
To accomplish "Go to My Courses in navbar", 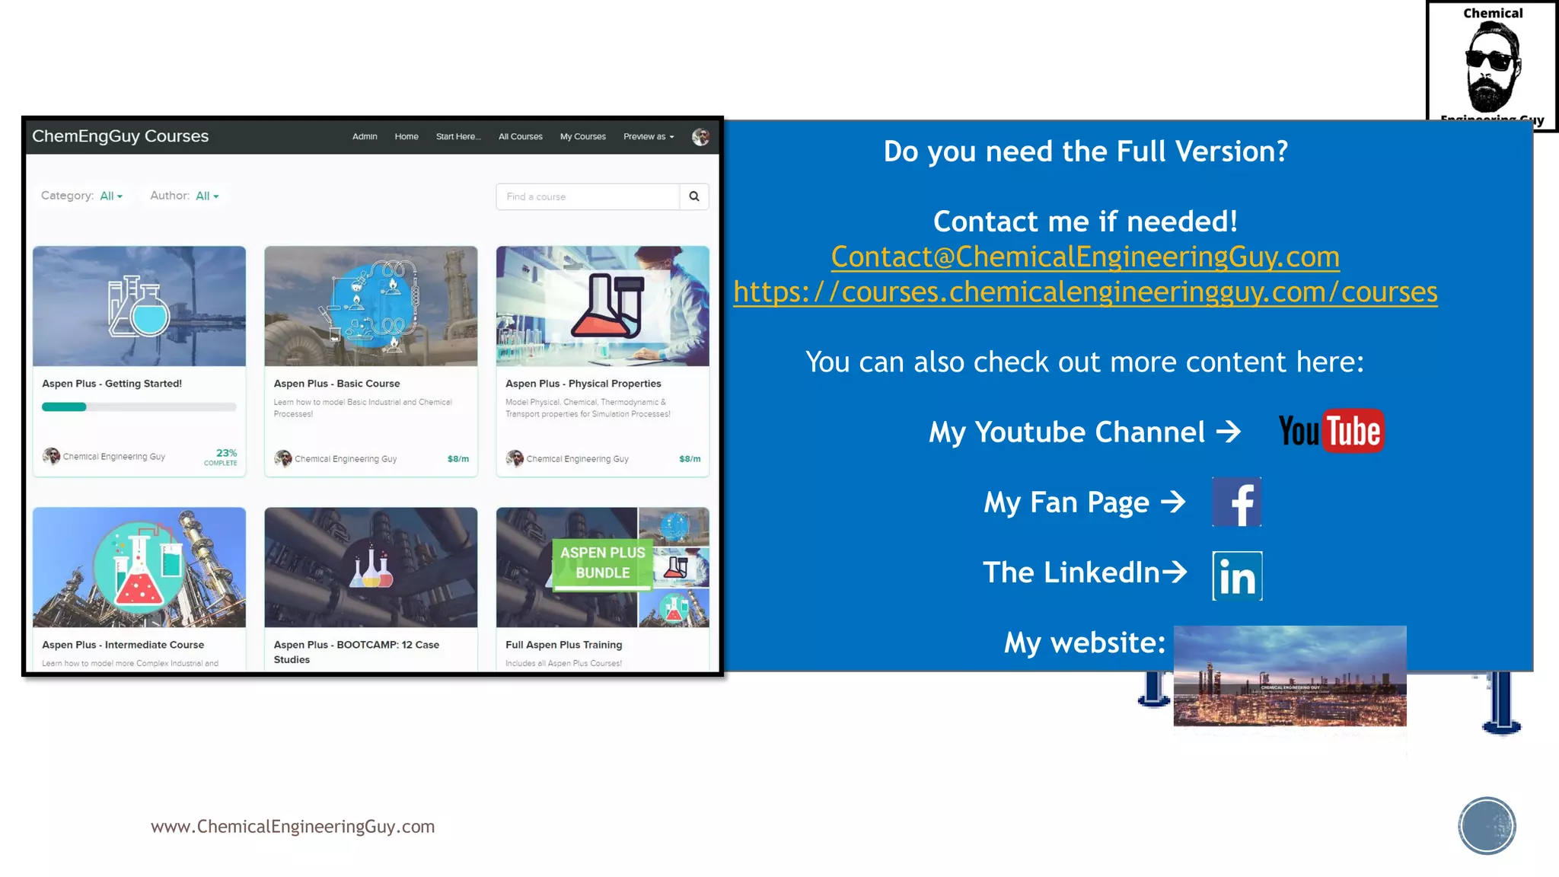I will [x=583, y=137].
